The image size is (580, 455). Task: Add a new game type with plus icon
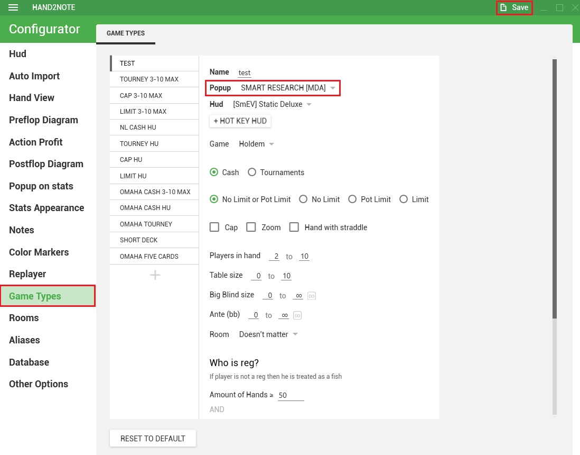pos(155,275)
